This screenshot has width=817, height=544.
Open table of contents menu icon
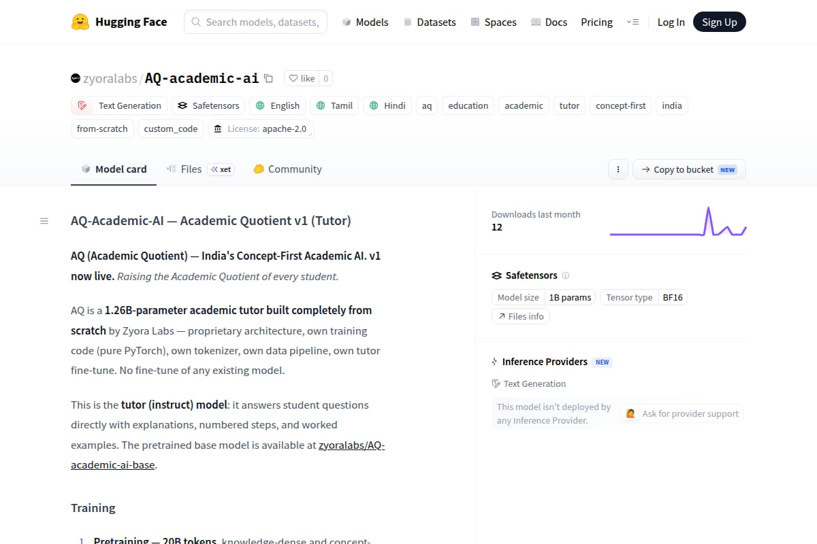coord(44,221)
